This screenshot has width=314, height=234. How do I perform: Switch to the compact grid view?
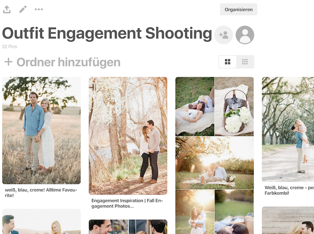[245, 62]
